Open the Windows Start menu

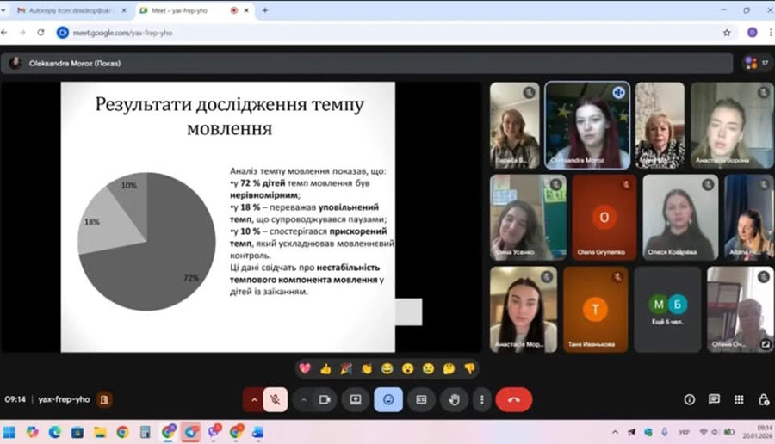9,433
